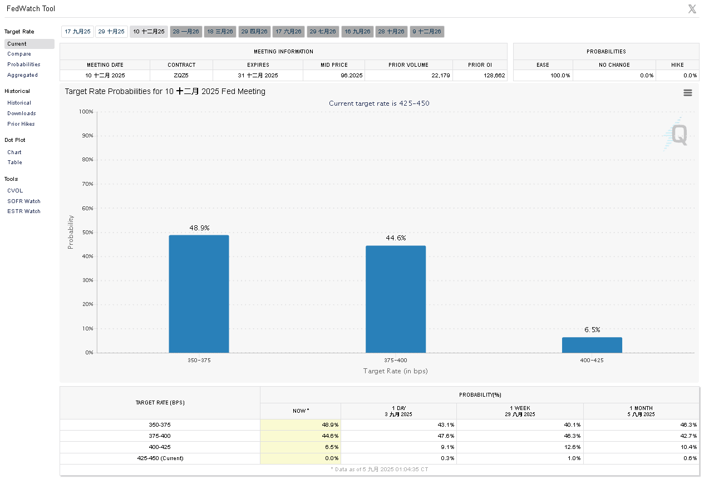This screenshot has width=704, height=479.
Task: Open the Dot Plot Chart link
Action: tap(14, 152)
